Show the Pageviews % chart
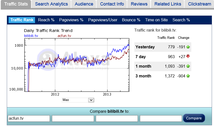 (x=71, y=20)
